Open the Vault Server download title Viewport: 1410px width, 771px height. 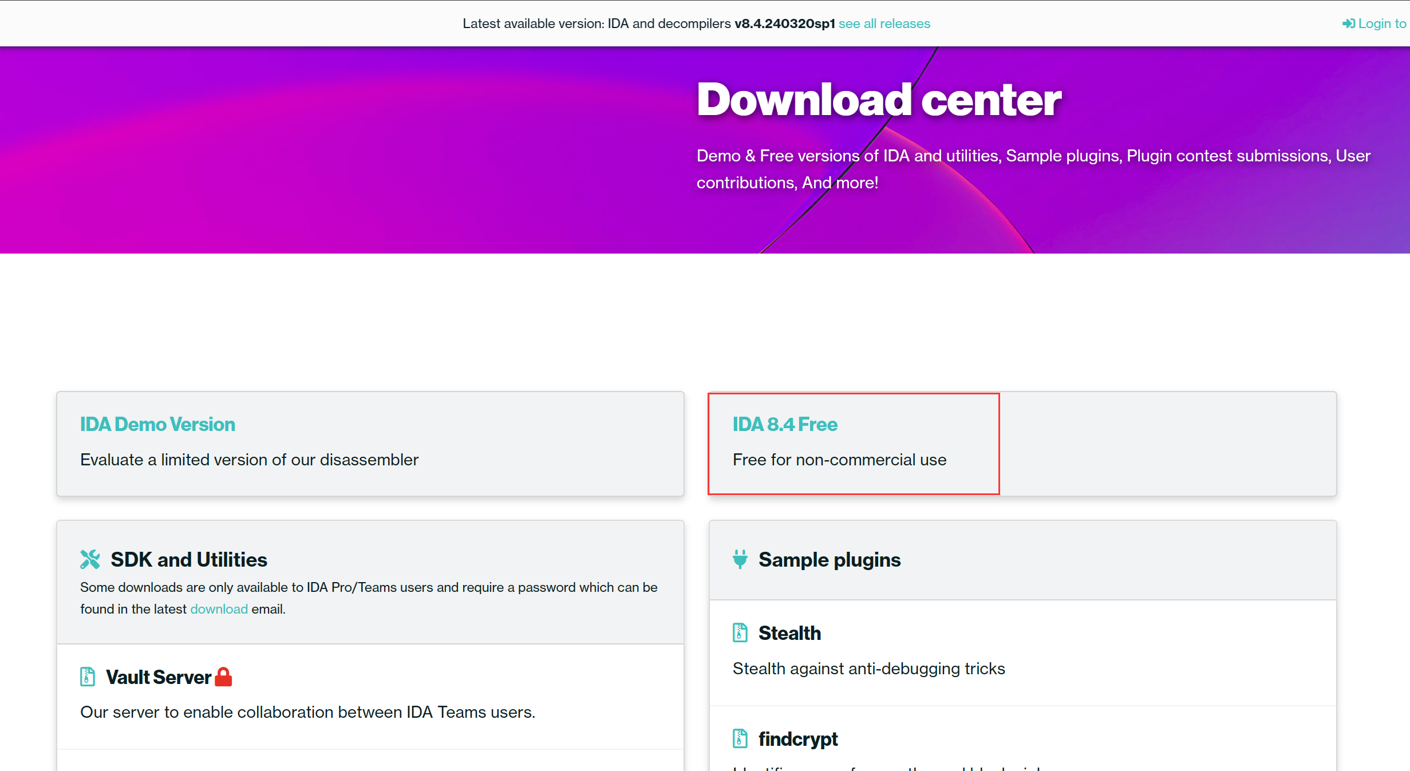click(x=159, y=677)
